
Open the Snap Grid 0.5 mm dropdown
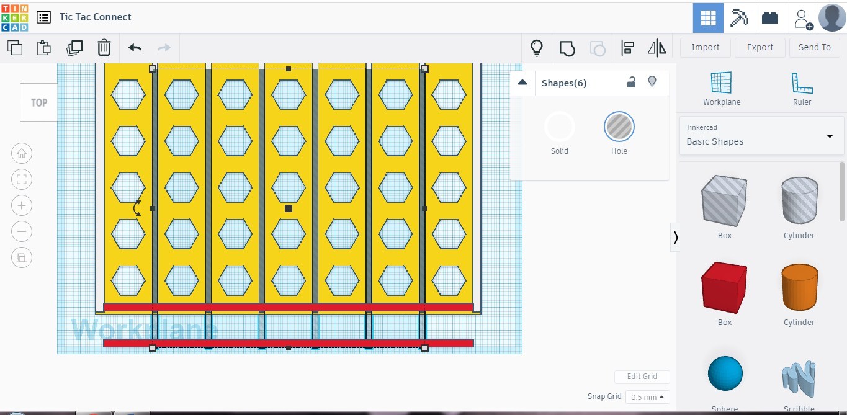click(648, 397)
